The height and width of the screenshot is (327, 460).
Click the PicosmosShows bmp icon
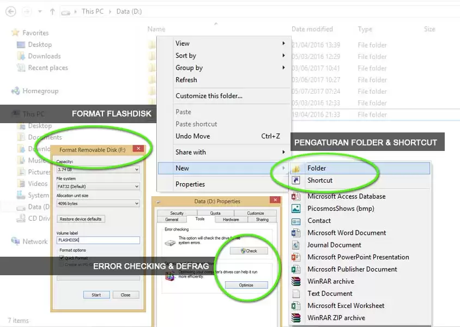[296, 209]
